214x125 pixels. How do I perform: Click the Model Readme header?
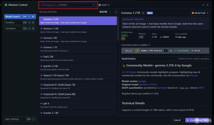coord(129,59)
